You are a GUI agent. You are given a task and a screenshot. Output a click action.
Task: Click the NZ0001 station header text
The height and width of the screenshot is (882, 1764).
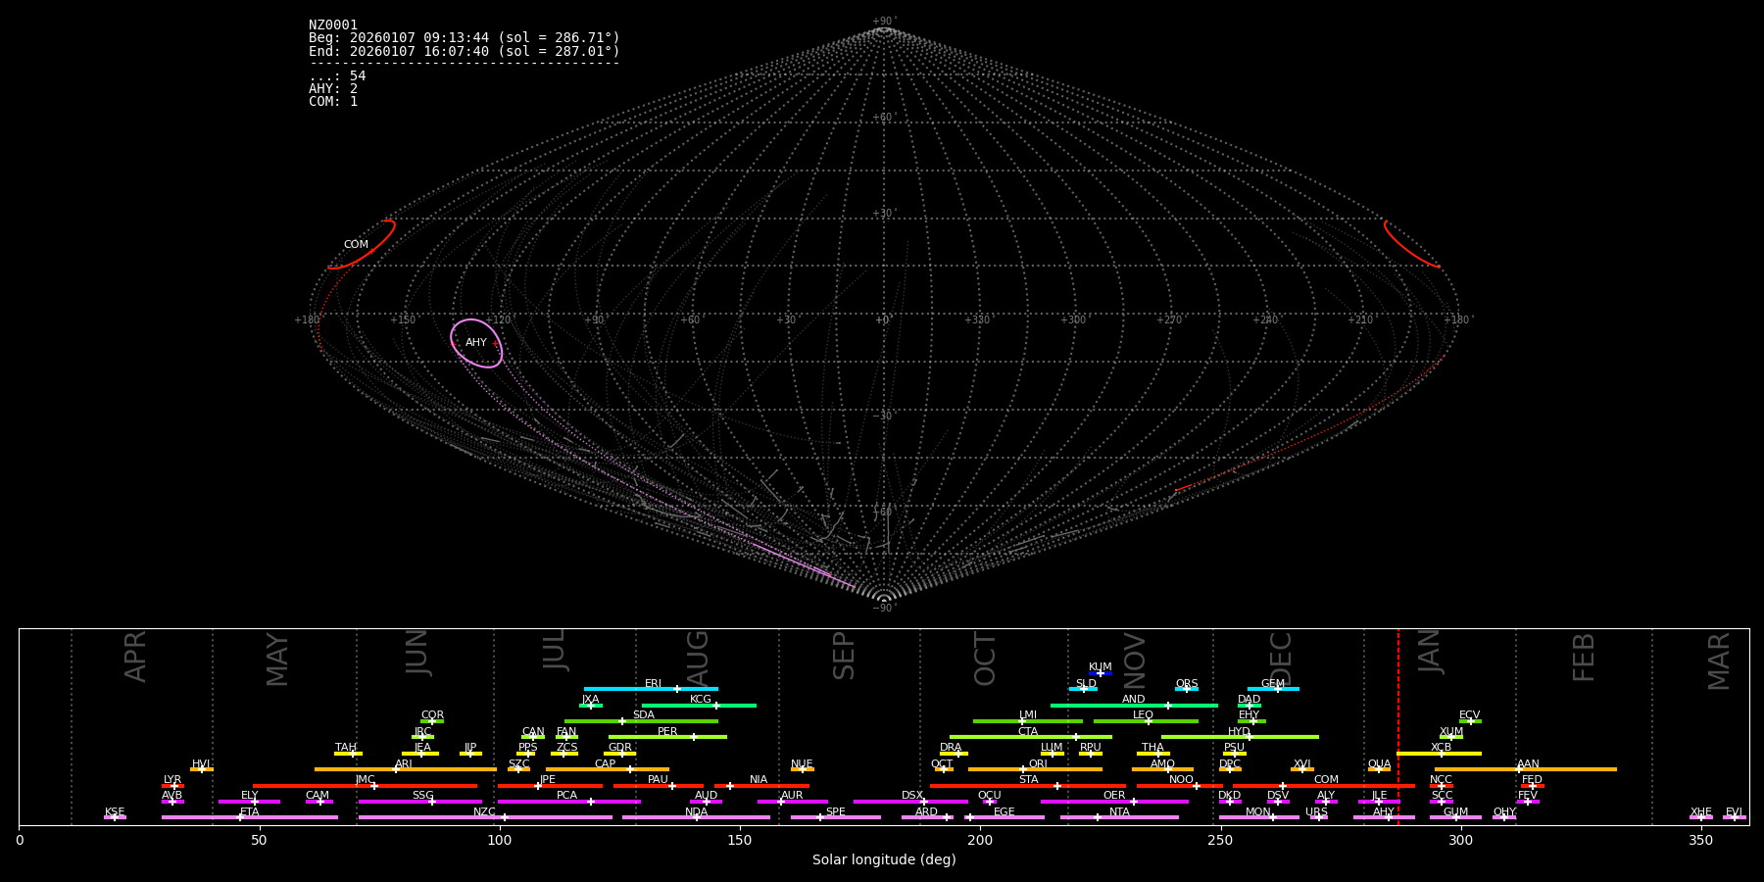[333, 25]
